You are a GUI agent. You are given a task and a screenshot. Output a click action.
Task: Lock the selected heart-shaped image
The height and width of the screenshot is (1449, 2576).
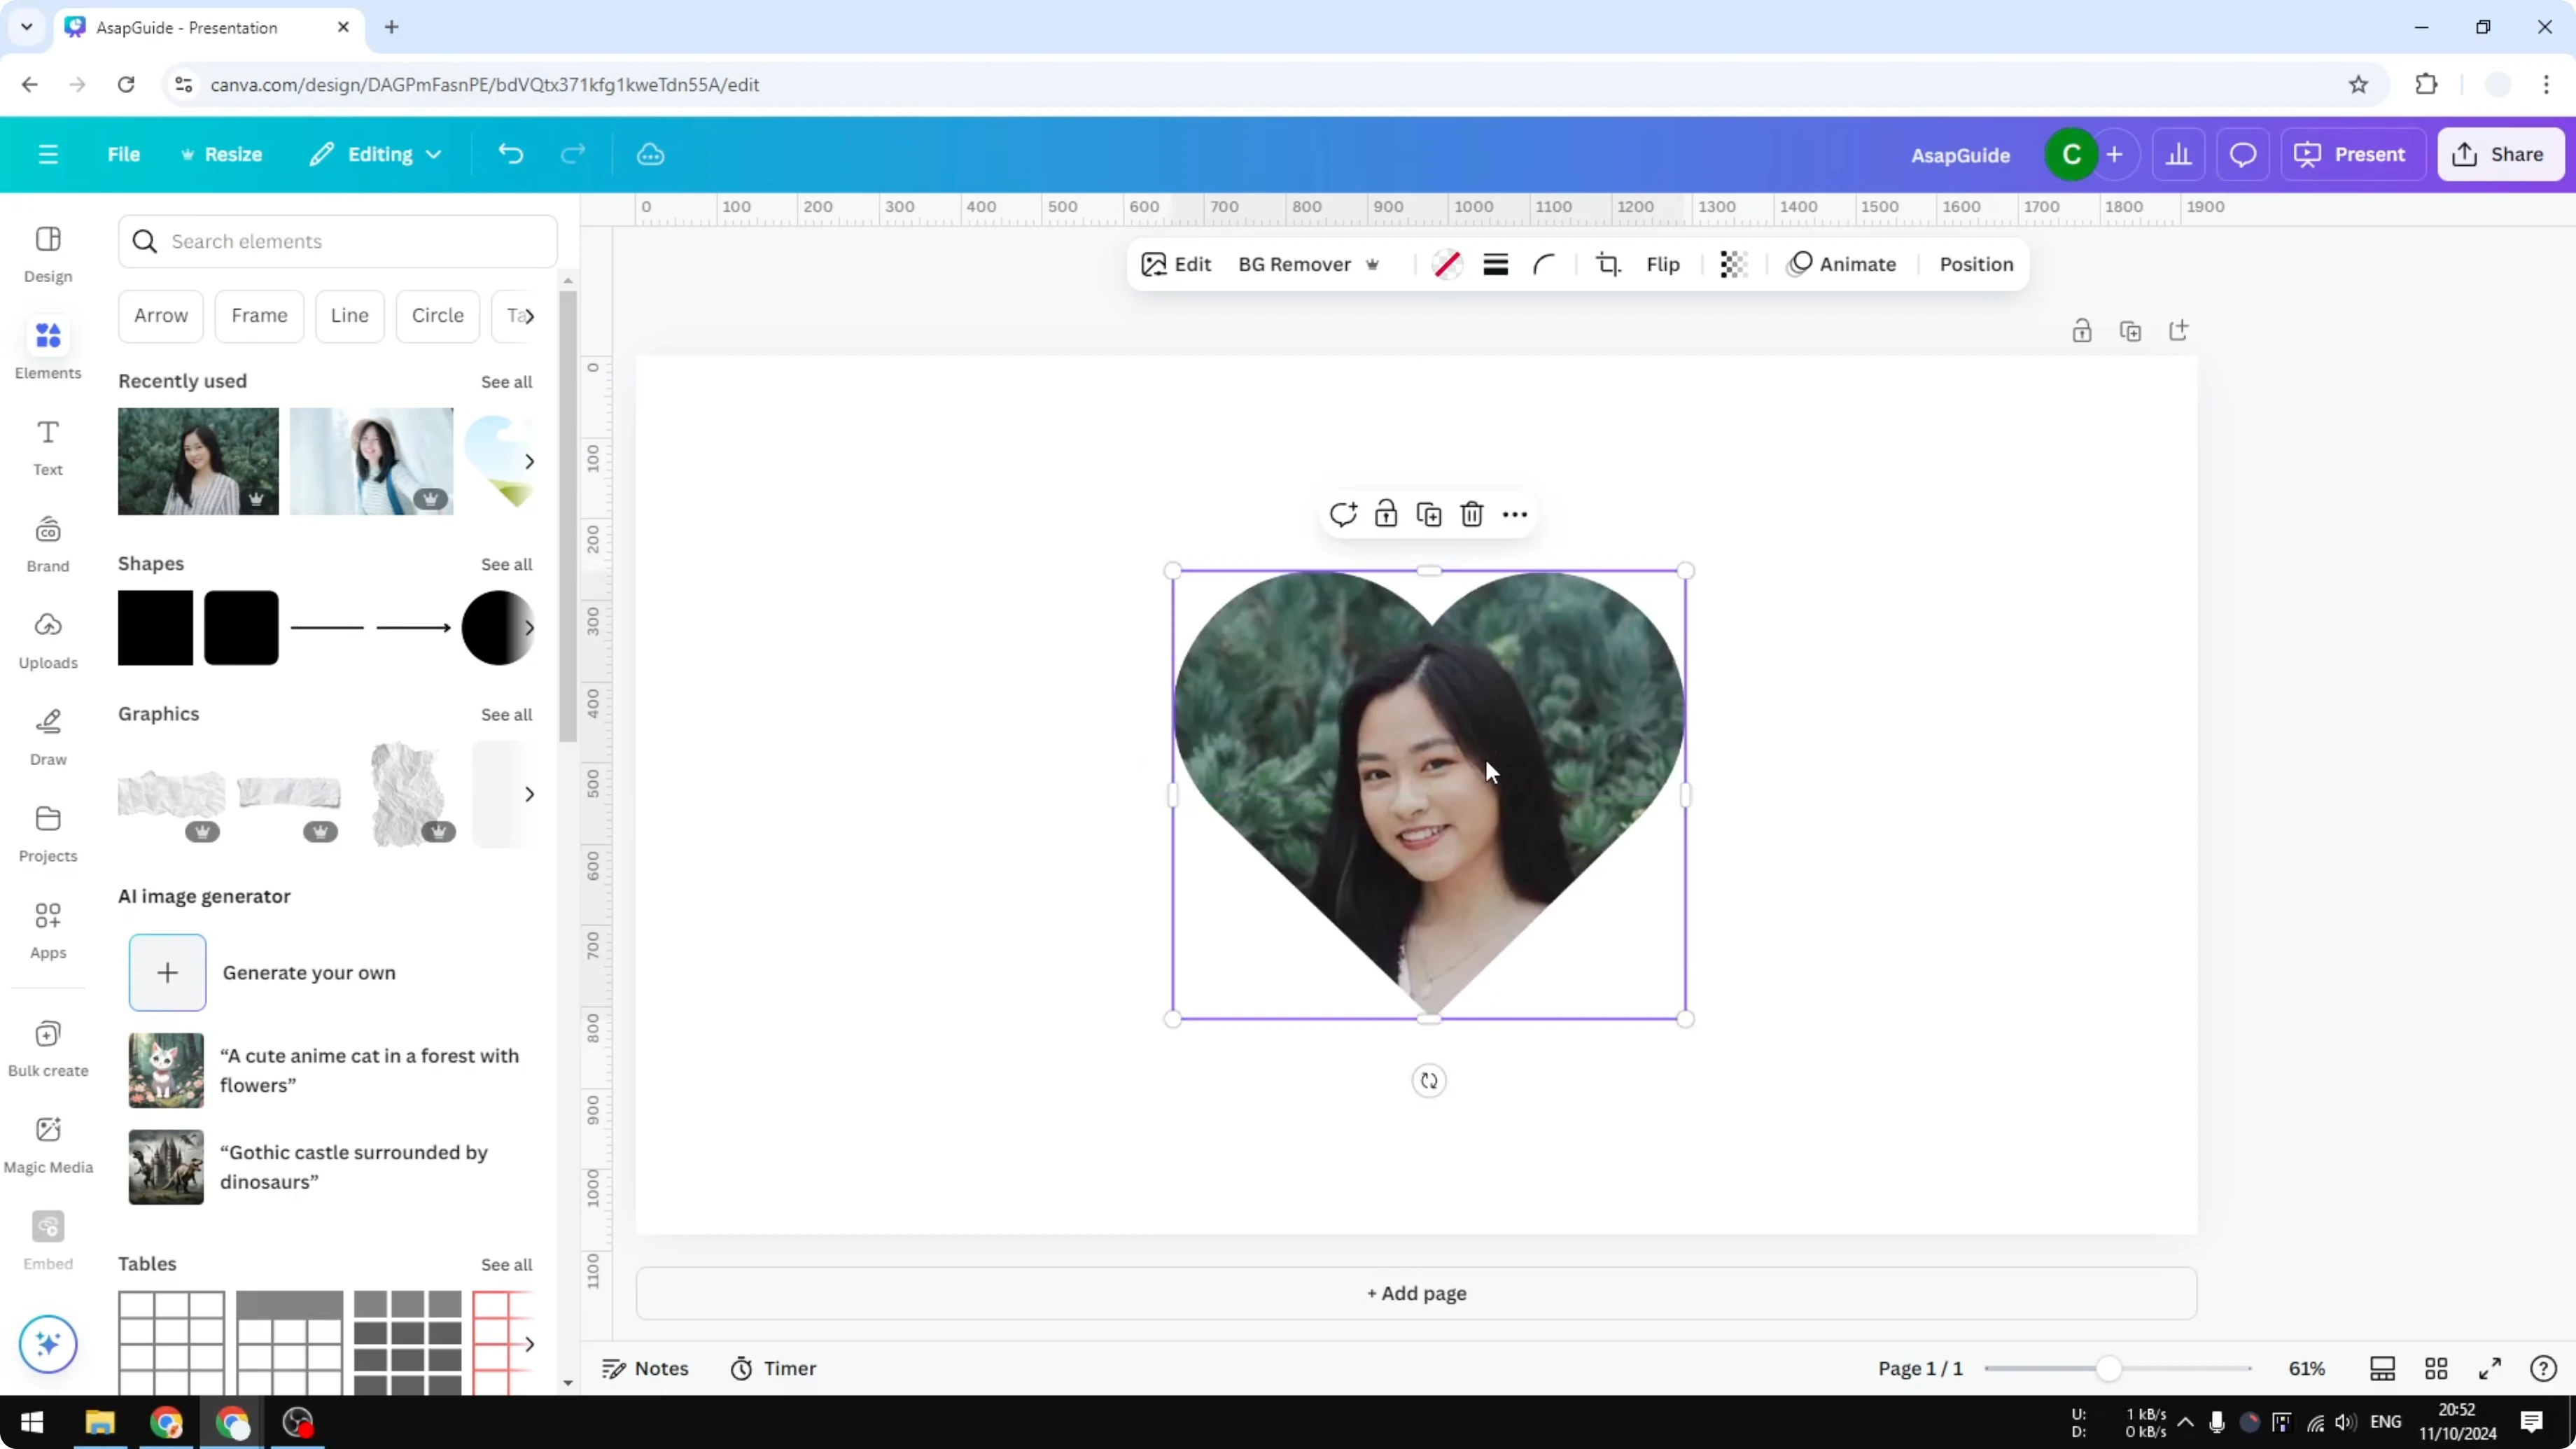pos(1385,513)
